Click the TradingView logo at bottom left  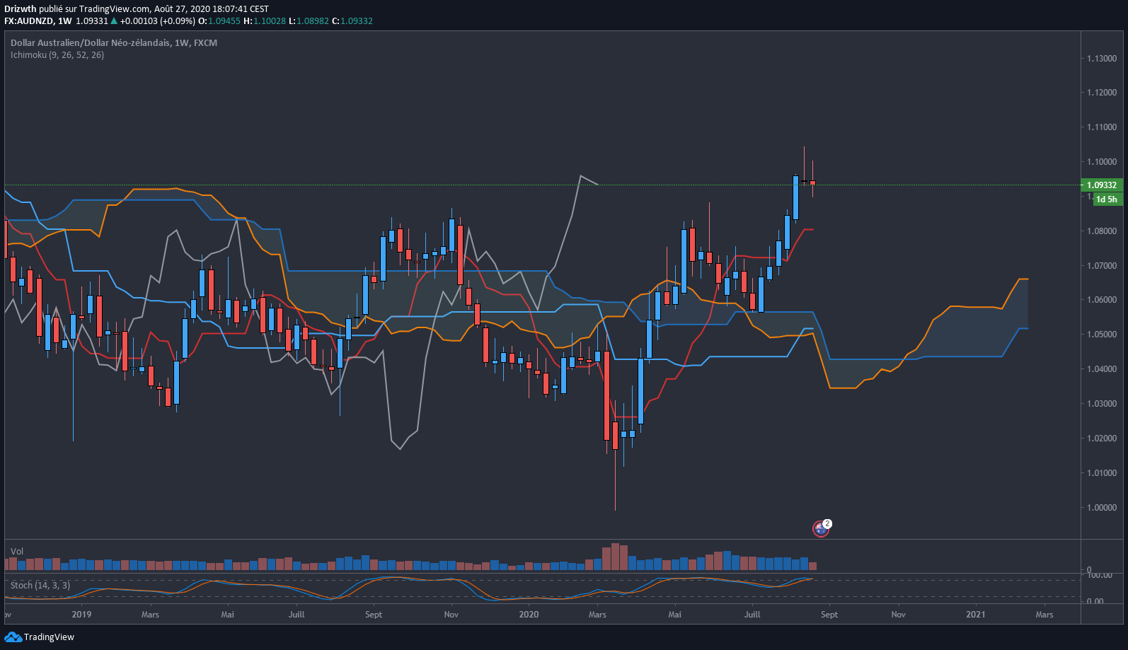point(40,637)
